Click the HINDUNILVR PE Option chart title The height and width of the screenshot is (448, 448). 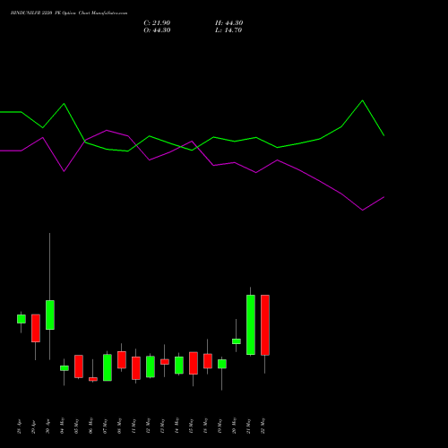click(x=69, y=13)
